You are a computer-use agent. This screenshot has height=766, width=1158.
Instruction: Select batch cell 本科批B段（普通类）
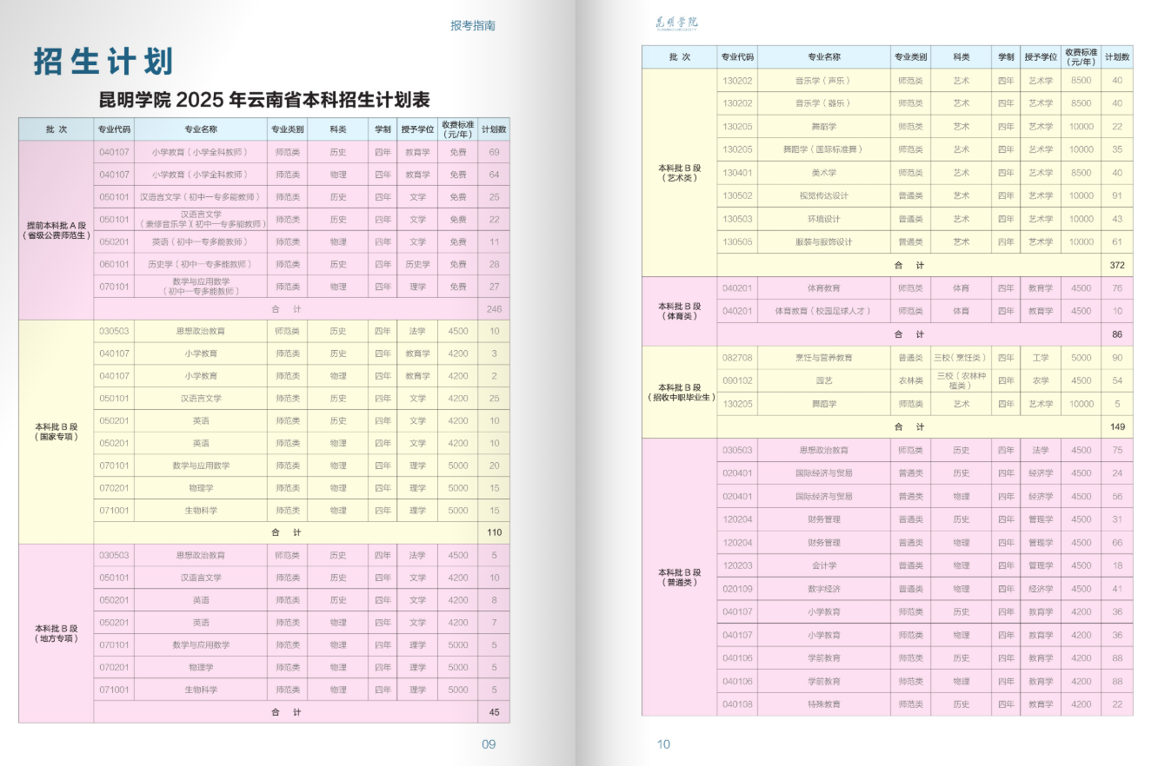point(679,577)
